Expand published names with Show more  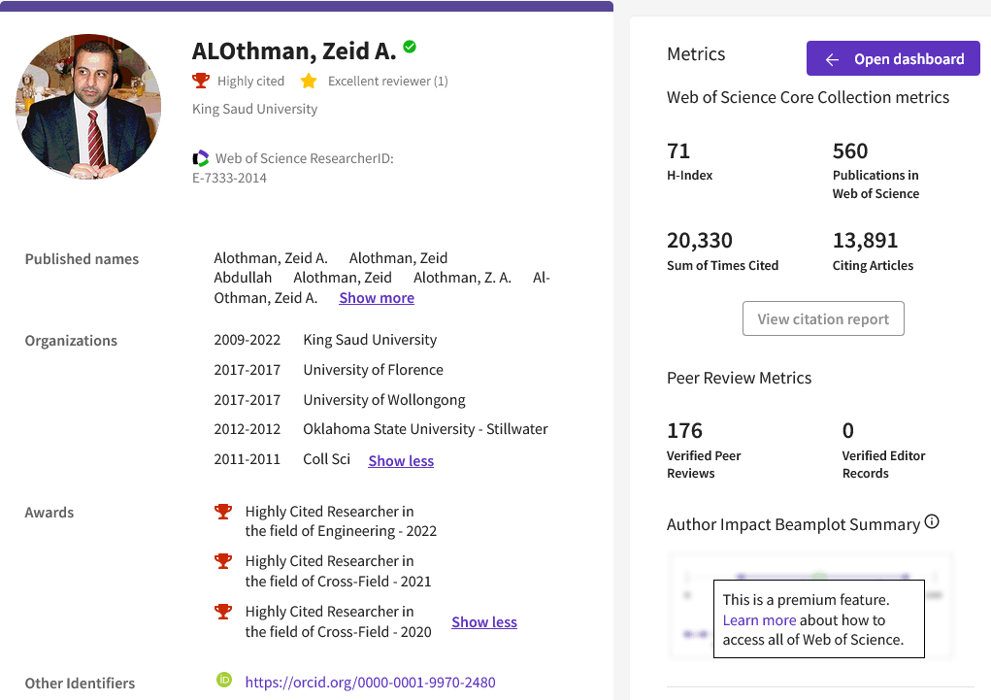[377, 298]
